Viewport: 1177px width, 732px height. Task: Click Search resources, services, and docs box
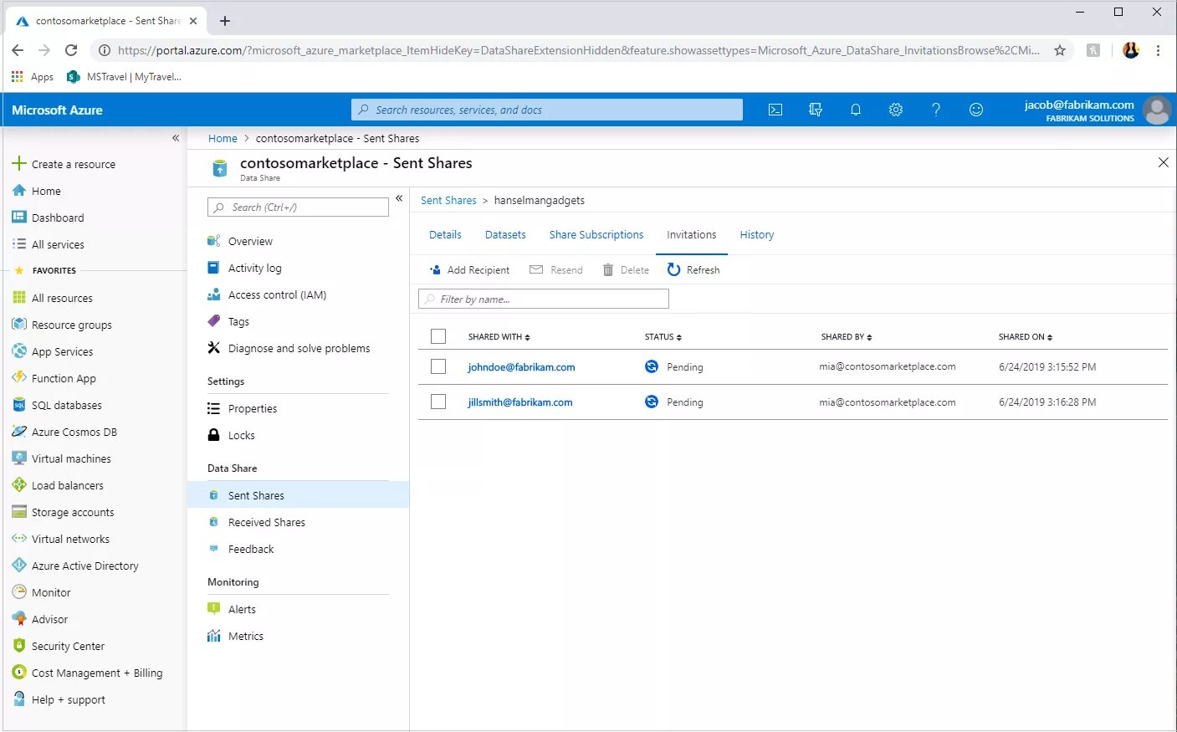(x=547, y=110)
